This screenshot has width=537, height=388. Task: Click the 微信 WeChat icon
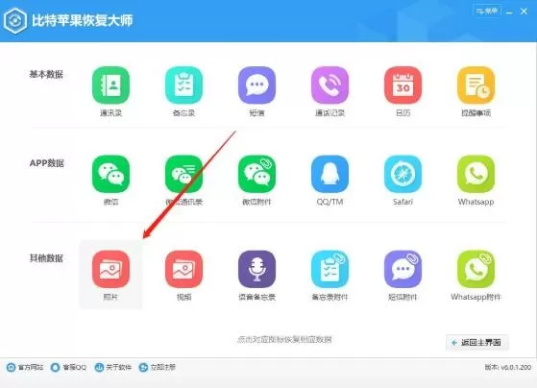pyautogui.click(x=110, y=174)
